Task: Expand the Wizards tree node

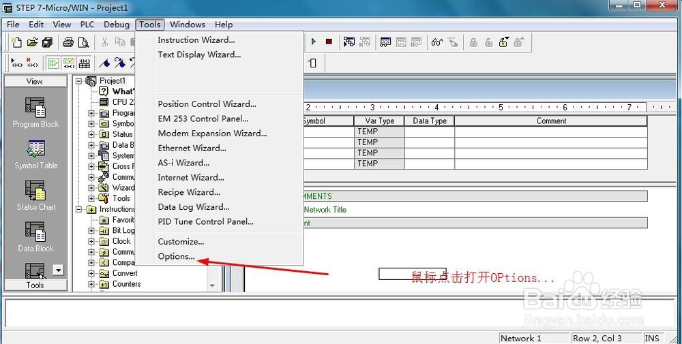Action: coord(91,187)
